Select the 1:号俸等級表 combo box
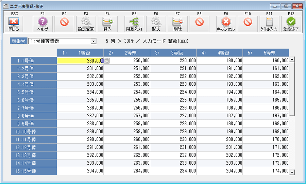 click(x=62, y=41)
